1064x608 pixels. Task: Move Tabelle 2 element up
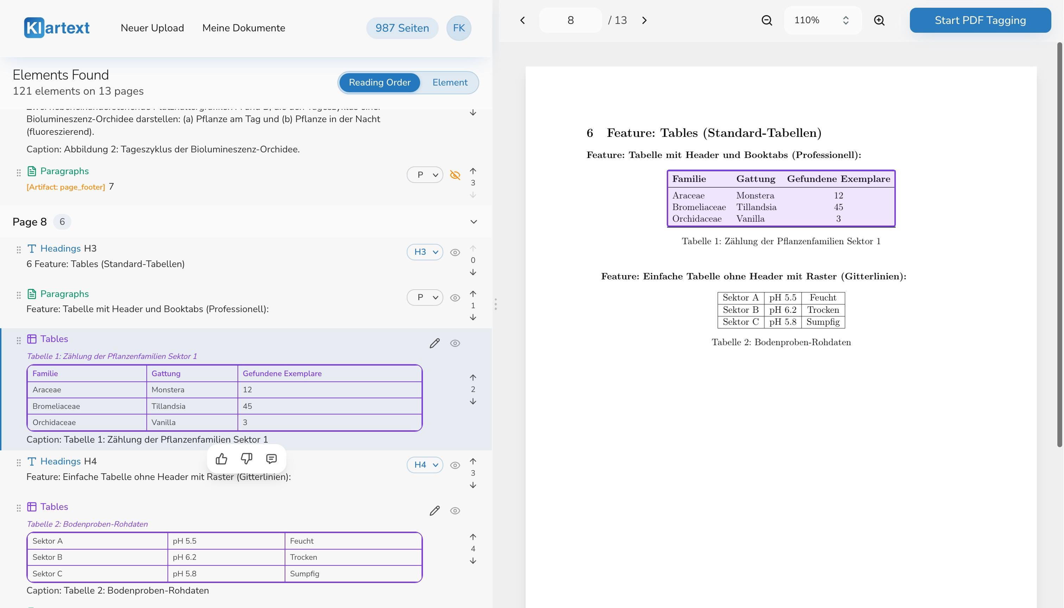tap(473, 537)
